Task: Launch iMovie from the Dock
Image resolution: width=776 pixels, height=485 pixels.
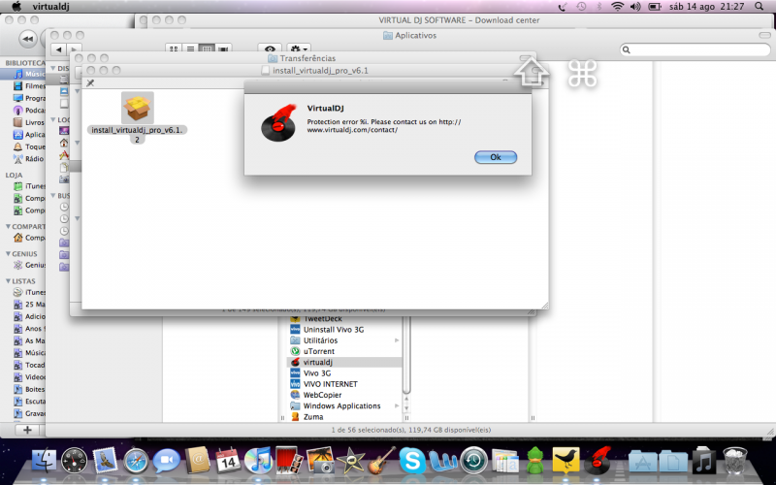Action: tap(350, 461)
